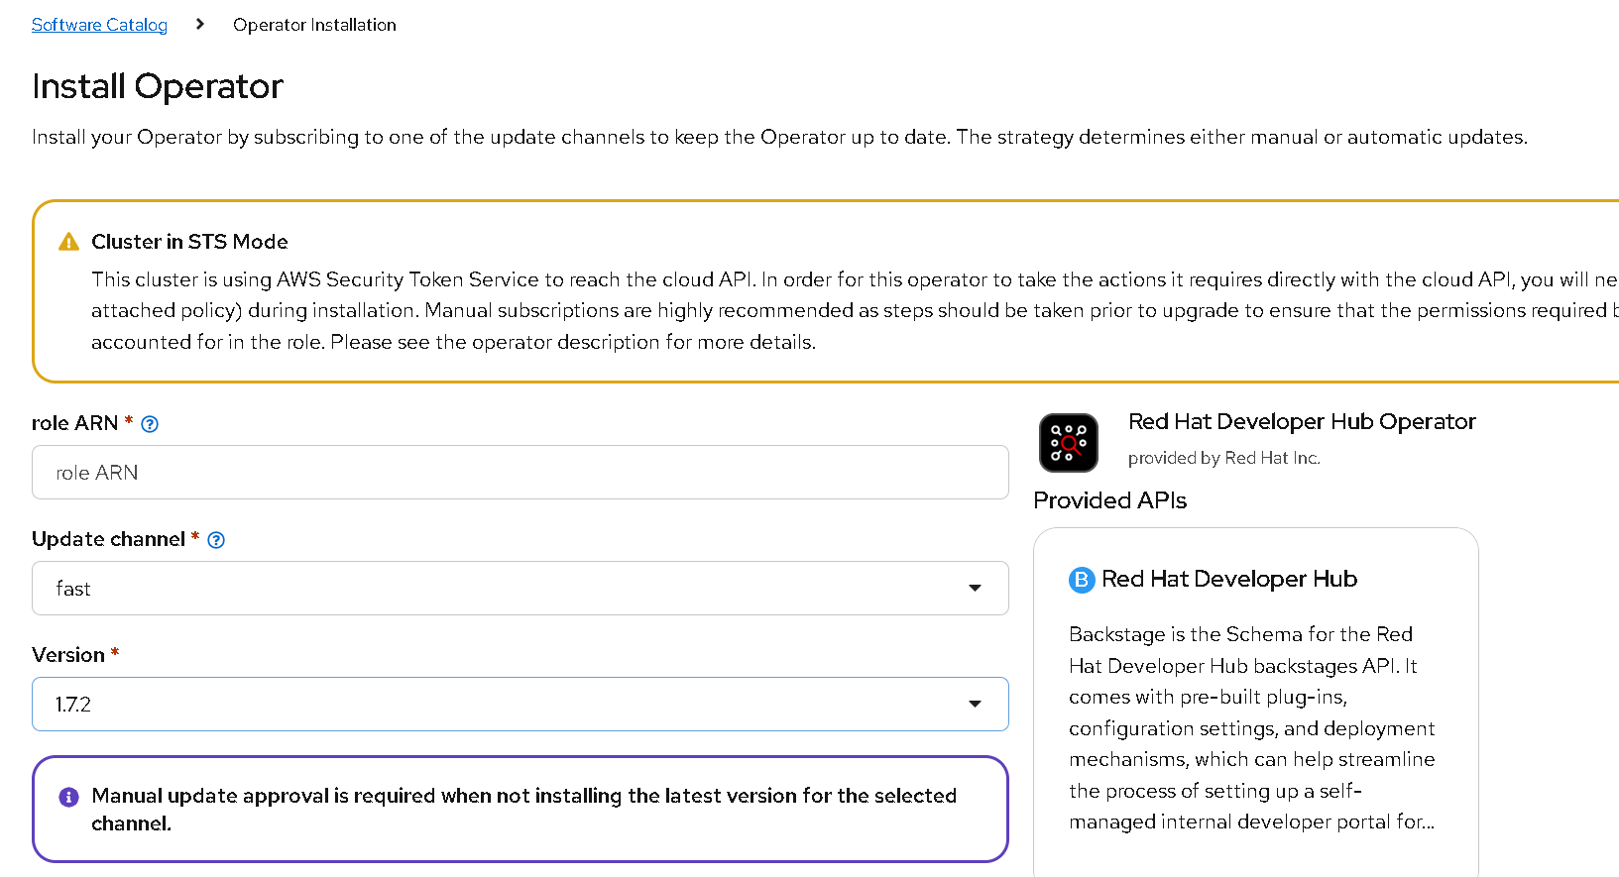
Task: Click the provided by Red Hat Inc. text
Action: [1223, 458]
